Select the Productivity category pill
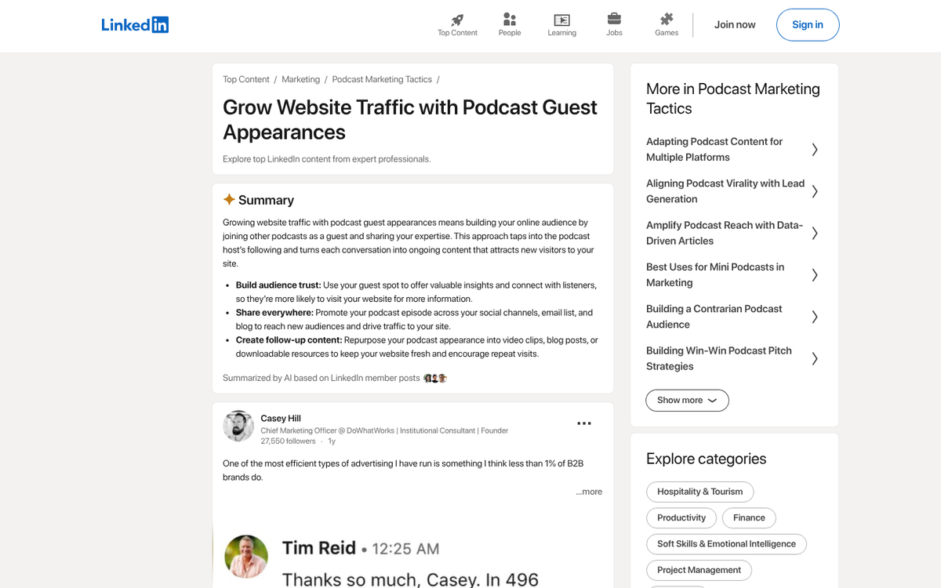Image resolution: width=941 pixels, height=588 pixels. click(681, 517)
